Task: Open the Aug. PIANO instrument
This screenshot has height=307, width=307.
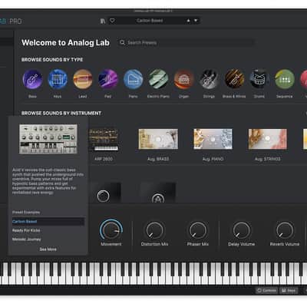Action: click(213, 139)
